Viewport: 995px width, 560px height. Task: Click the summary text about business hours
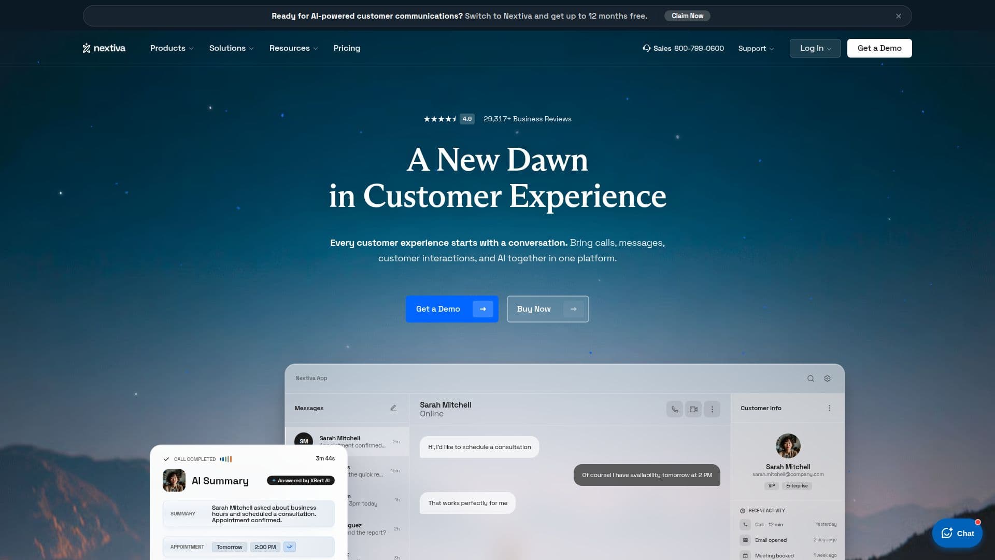click(264, 514)
